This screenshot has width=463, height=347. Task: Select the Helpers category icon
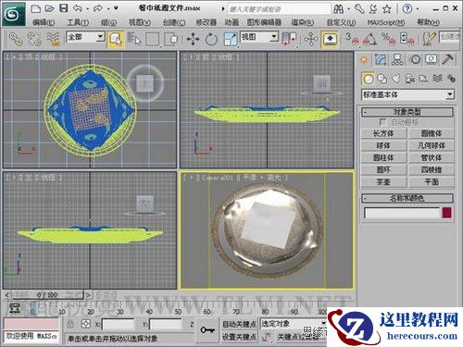pyautogui.click(x=423, y=79)
